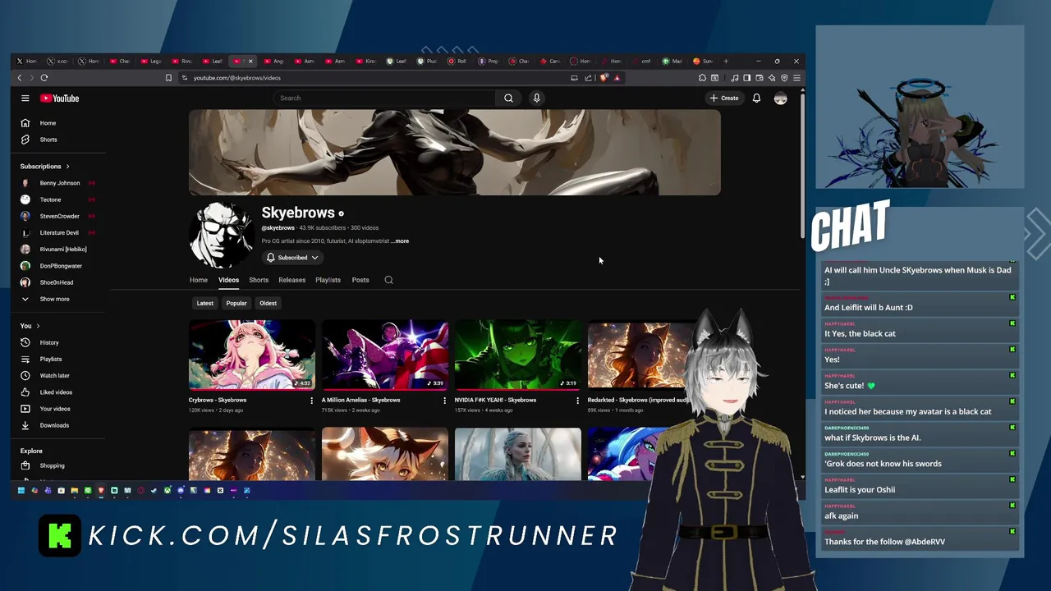Click the YouTube search input field
The width and height of the screenshot is (1051, 591).
(384, 98)
